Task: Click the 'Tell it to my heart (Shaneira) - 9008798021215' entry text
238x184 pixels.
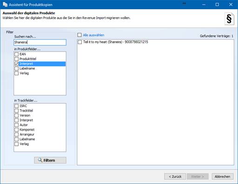Action: click(x=116, y=42)
